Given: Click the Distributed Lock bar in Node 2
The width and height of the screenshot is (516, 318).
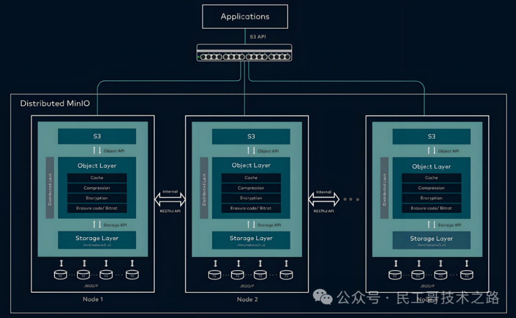Looking at the screenshot, I should pyautogui.click(x=204, y=188).
